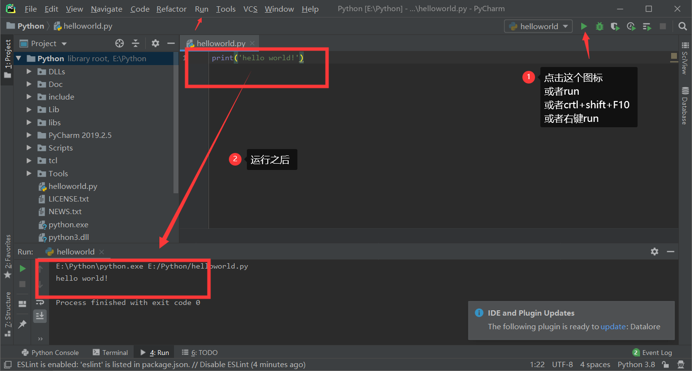Open the Refactor menu
This screenshot has width=692, height=371.
coord(171,9)
